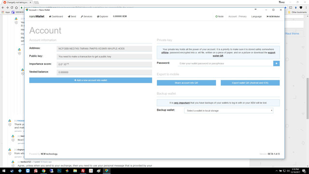Click the NEM Wallet logout button
The width and height of the screenshot is (309, 174).
pos(273,16)
